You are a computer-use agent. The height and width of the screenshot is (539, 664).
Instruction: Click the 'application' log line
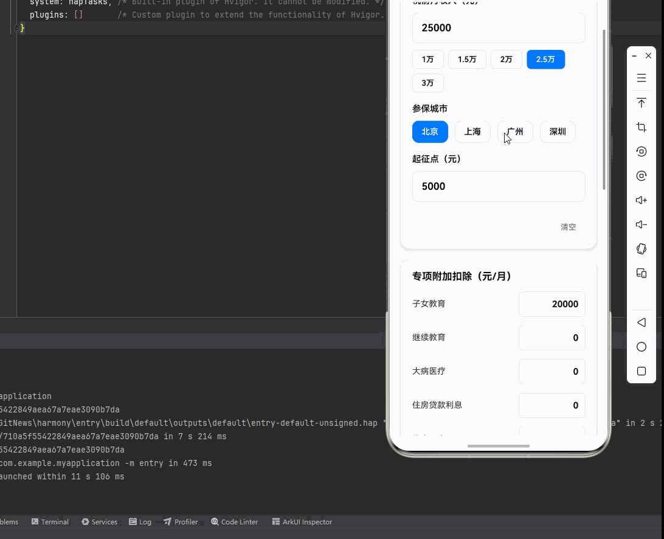tap(26, 396)
